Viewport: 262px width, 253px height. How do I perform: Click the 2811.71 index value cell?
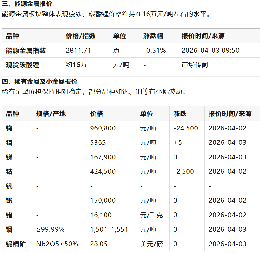point(78,51)
